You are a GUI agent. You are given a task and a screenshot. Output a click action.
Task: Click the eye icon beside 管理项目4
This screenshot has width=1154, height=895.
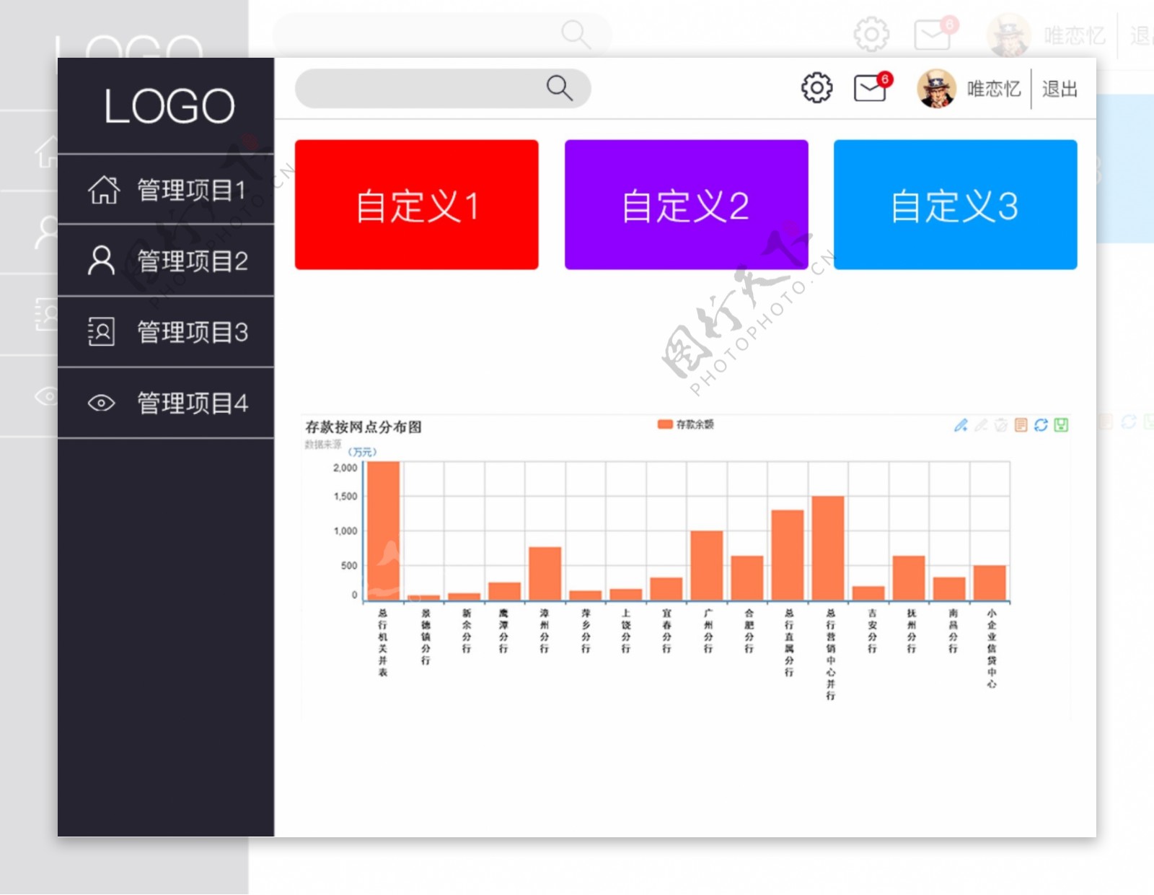(x=101, y=403)
